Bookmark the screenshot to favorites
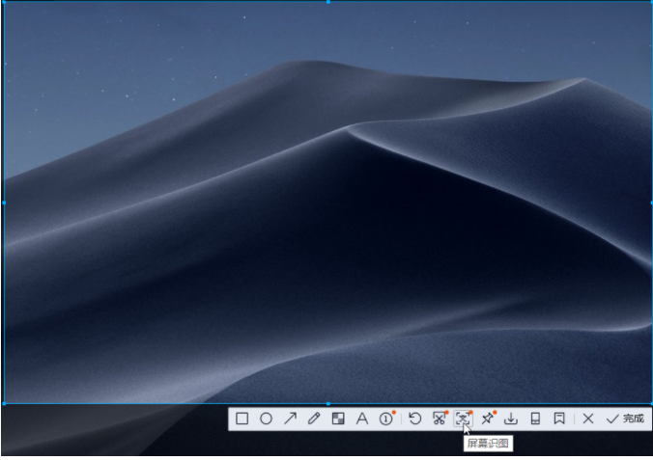The height and width of the screenshot is (460, 653). point(559,419)
